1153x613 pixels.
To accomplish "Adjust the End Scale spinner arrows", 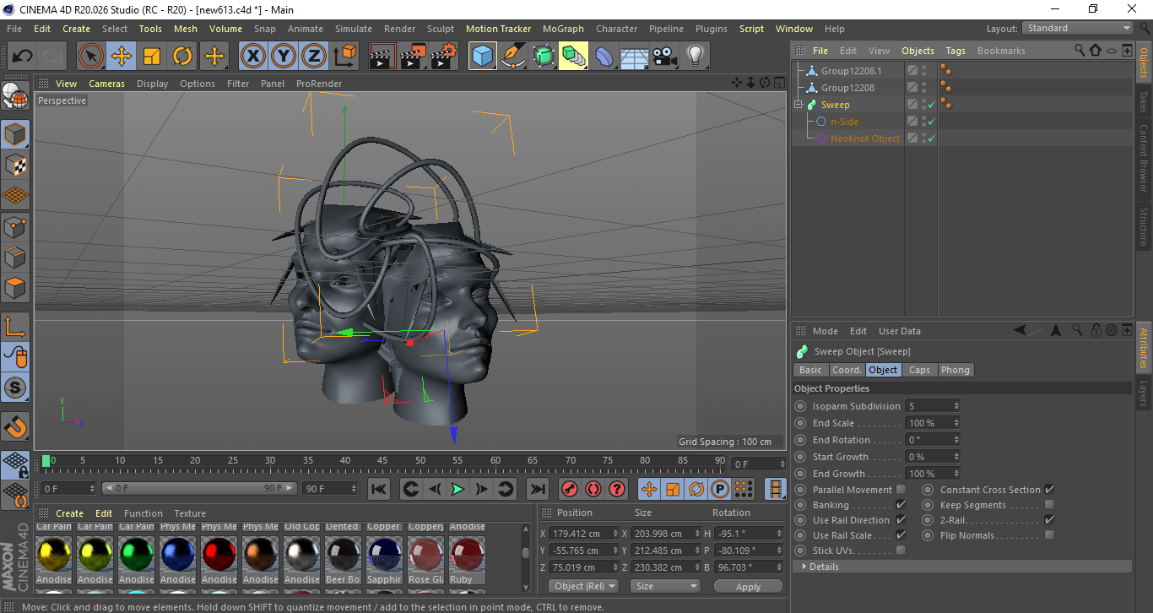I will tap(956, 423).
